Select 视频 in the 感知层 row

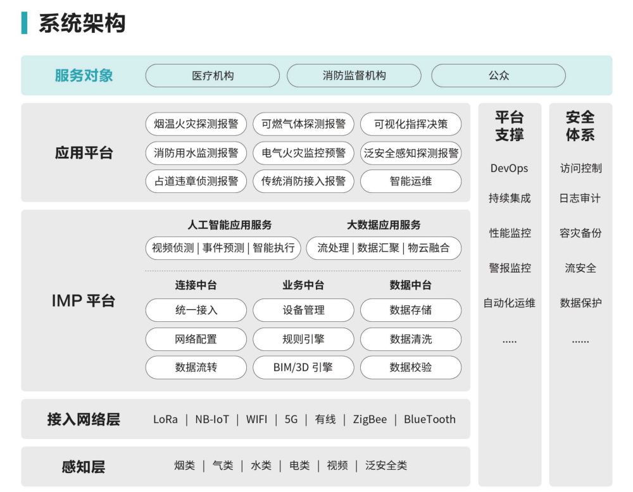(337, 466)
